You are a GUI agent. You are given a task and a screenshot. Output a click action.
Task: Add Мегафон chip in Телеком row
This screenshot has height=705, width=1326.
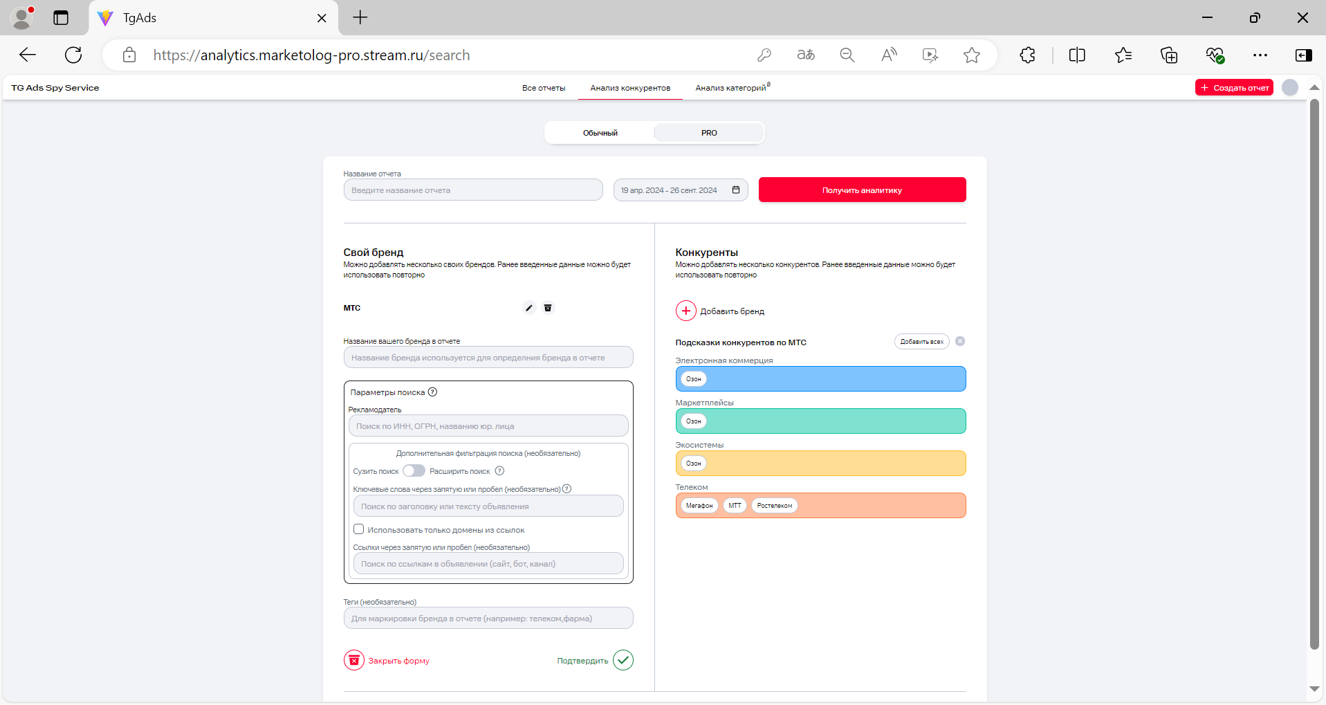point(699,505)
